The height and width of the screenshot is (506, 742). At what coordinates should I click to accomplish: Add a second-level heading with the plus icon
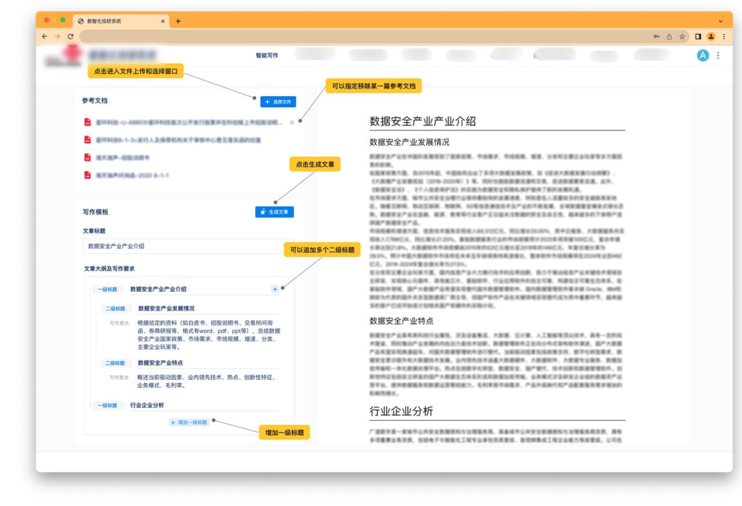(x=275, y=289)
